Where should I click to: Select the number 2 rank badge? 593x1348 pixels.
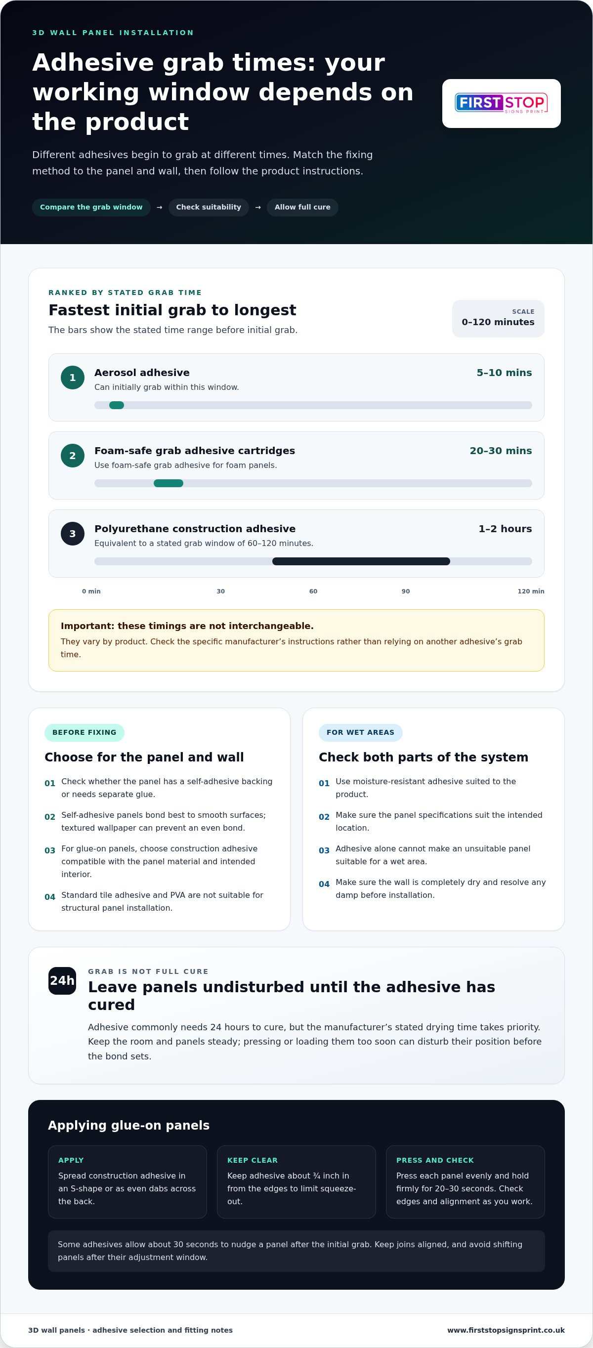point(73,455)
